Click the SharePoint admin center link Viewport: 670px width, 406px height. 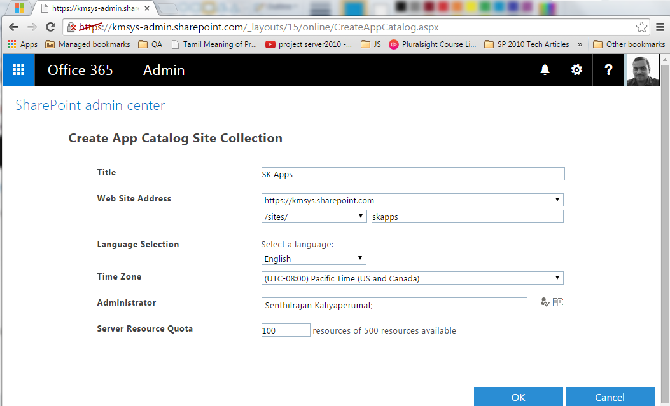(90, 105)
